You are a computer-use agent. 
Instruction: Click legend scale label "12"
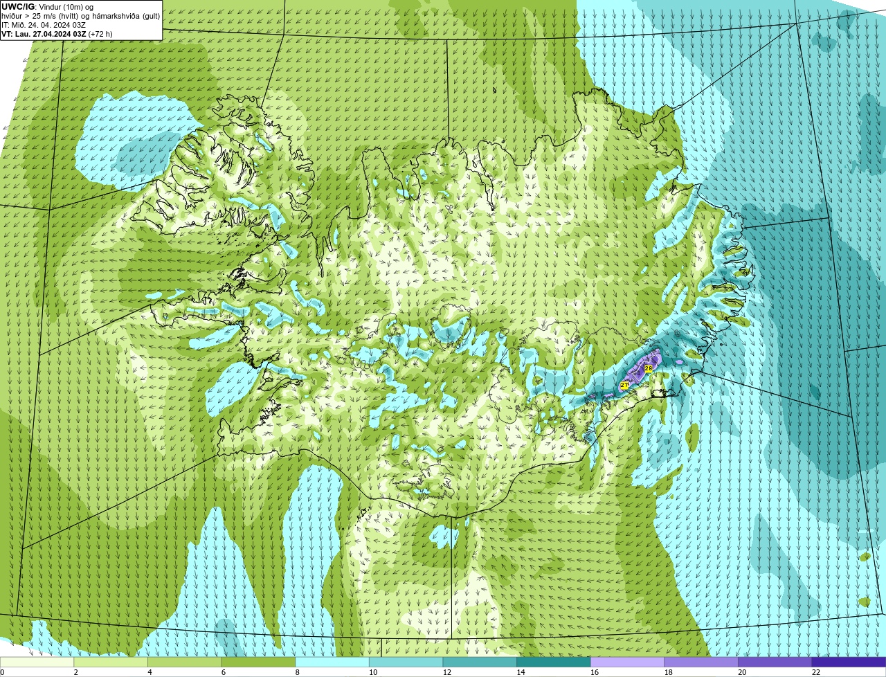point(447,672)
